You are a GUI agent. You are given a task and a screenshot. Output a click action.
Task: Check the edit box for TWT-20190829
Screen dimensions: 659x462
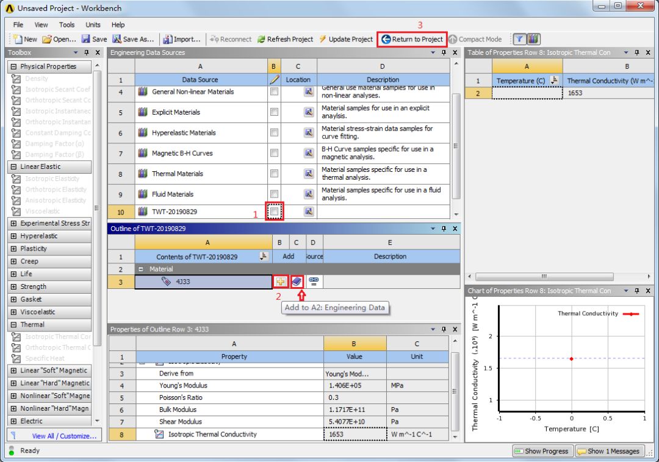click(x=274, y=211)
